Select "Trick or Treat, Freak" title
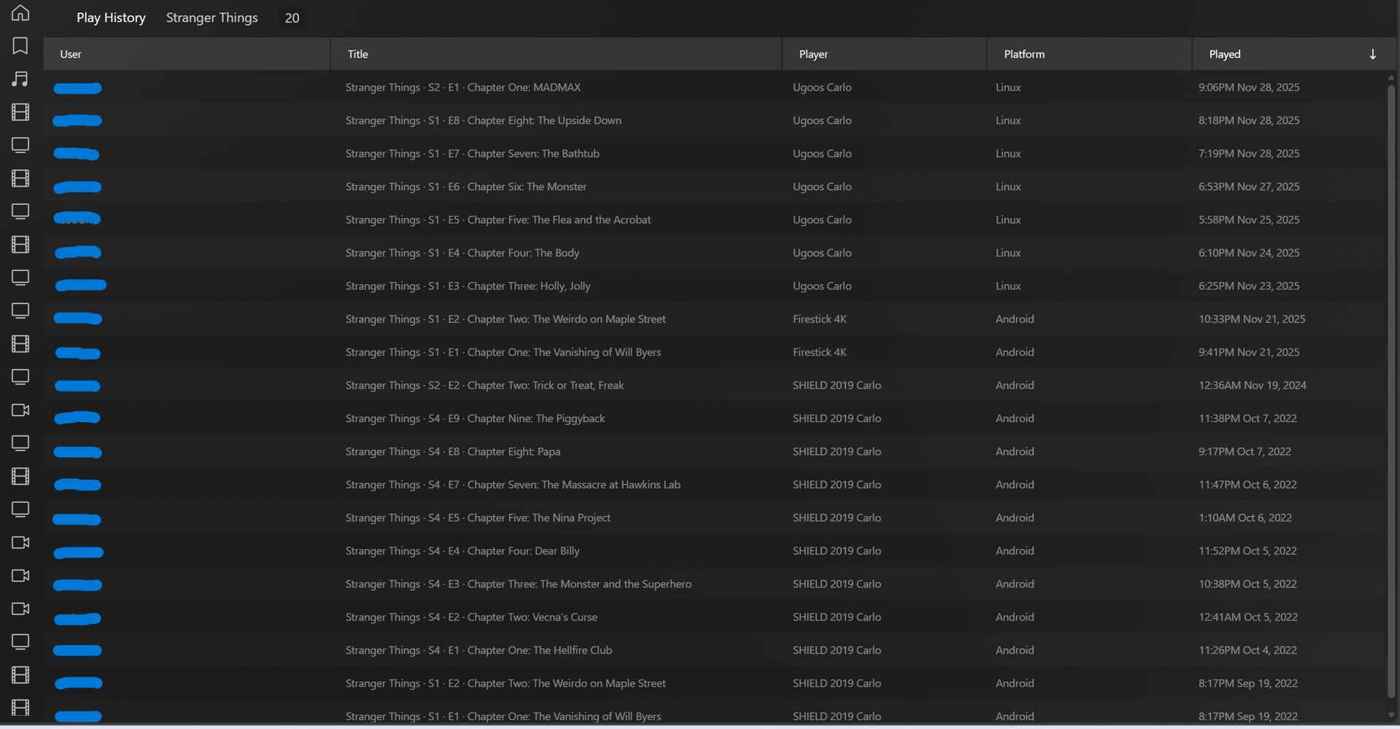 tap(578, 386)
